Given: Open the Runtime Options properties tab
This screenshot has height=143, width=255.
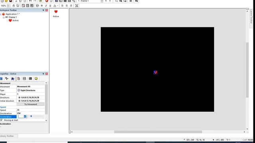Looking at the screenshot, I should (19, 79).
